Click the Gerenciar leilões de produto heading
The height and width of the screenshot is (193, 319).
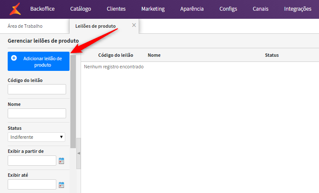[43, 41]
